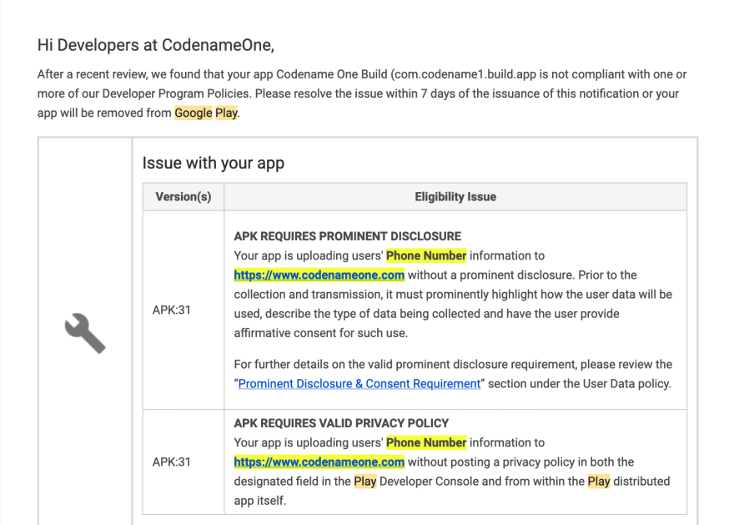This screenshot has height=525, width=734.
Task: Click the 'Eligibility Issue' column header
Action: point(455,197)
